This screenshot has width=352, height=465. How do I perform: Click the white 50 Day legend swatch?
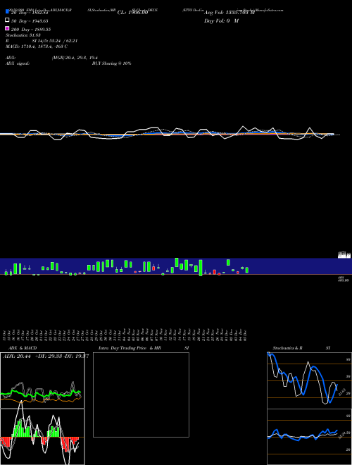pyautogui.click(x=7, y=20)
